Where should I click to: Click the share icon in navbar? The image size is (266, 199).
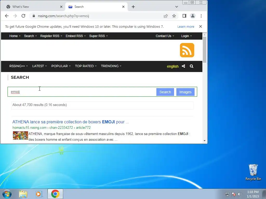click(x=183, y=66)
